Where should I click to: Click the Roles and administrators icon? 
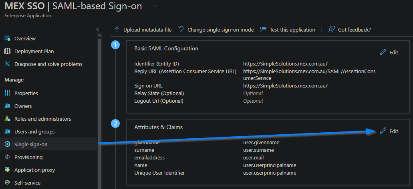tap(7, 119)
